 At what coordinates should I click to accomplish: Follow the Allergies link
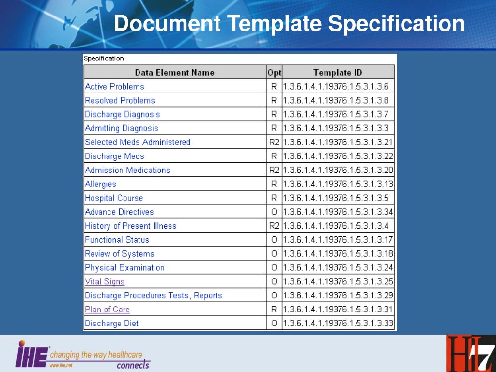pos(100,184)
